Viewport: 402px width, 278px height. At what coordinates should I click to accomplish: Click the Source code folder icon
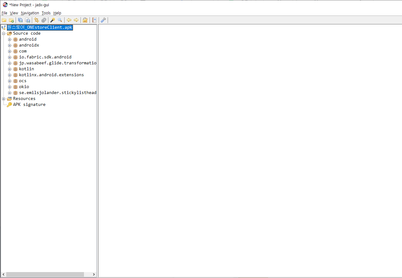pos(9,33)
